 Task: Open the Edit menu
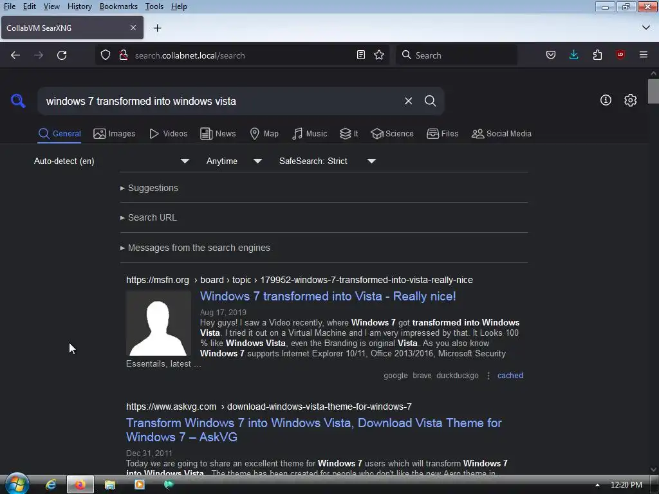tap(29, 6)
